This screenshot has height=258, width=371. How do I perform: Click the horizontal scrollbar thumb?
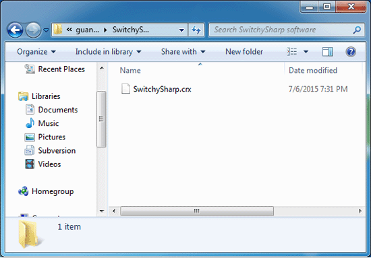tap(197, 211)
